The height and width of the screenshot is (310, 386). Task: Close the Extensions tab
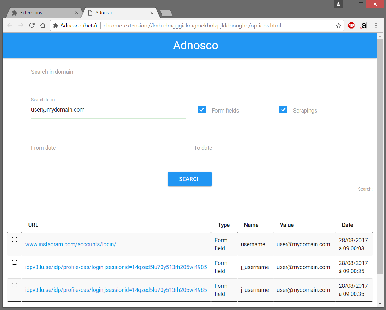pyautogui.click(x=77, y=13)
